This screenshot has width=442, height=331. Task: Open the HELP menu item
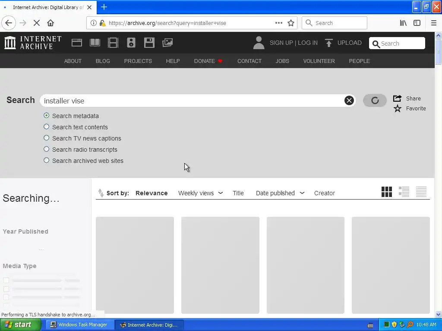[x=173, y=61]
